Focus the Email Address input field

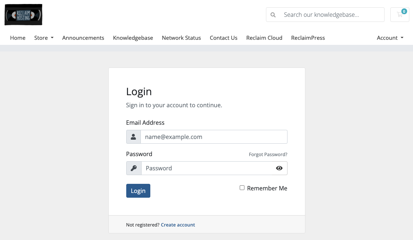point(214,137)
